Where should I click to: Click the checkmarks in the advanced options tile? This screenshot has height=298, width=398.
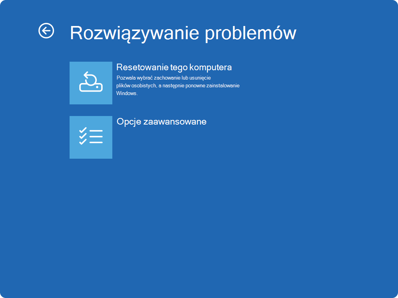pyautogui.click(x=83, y=137)
